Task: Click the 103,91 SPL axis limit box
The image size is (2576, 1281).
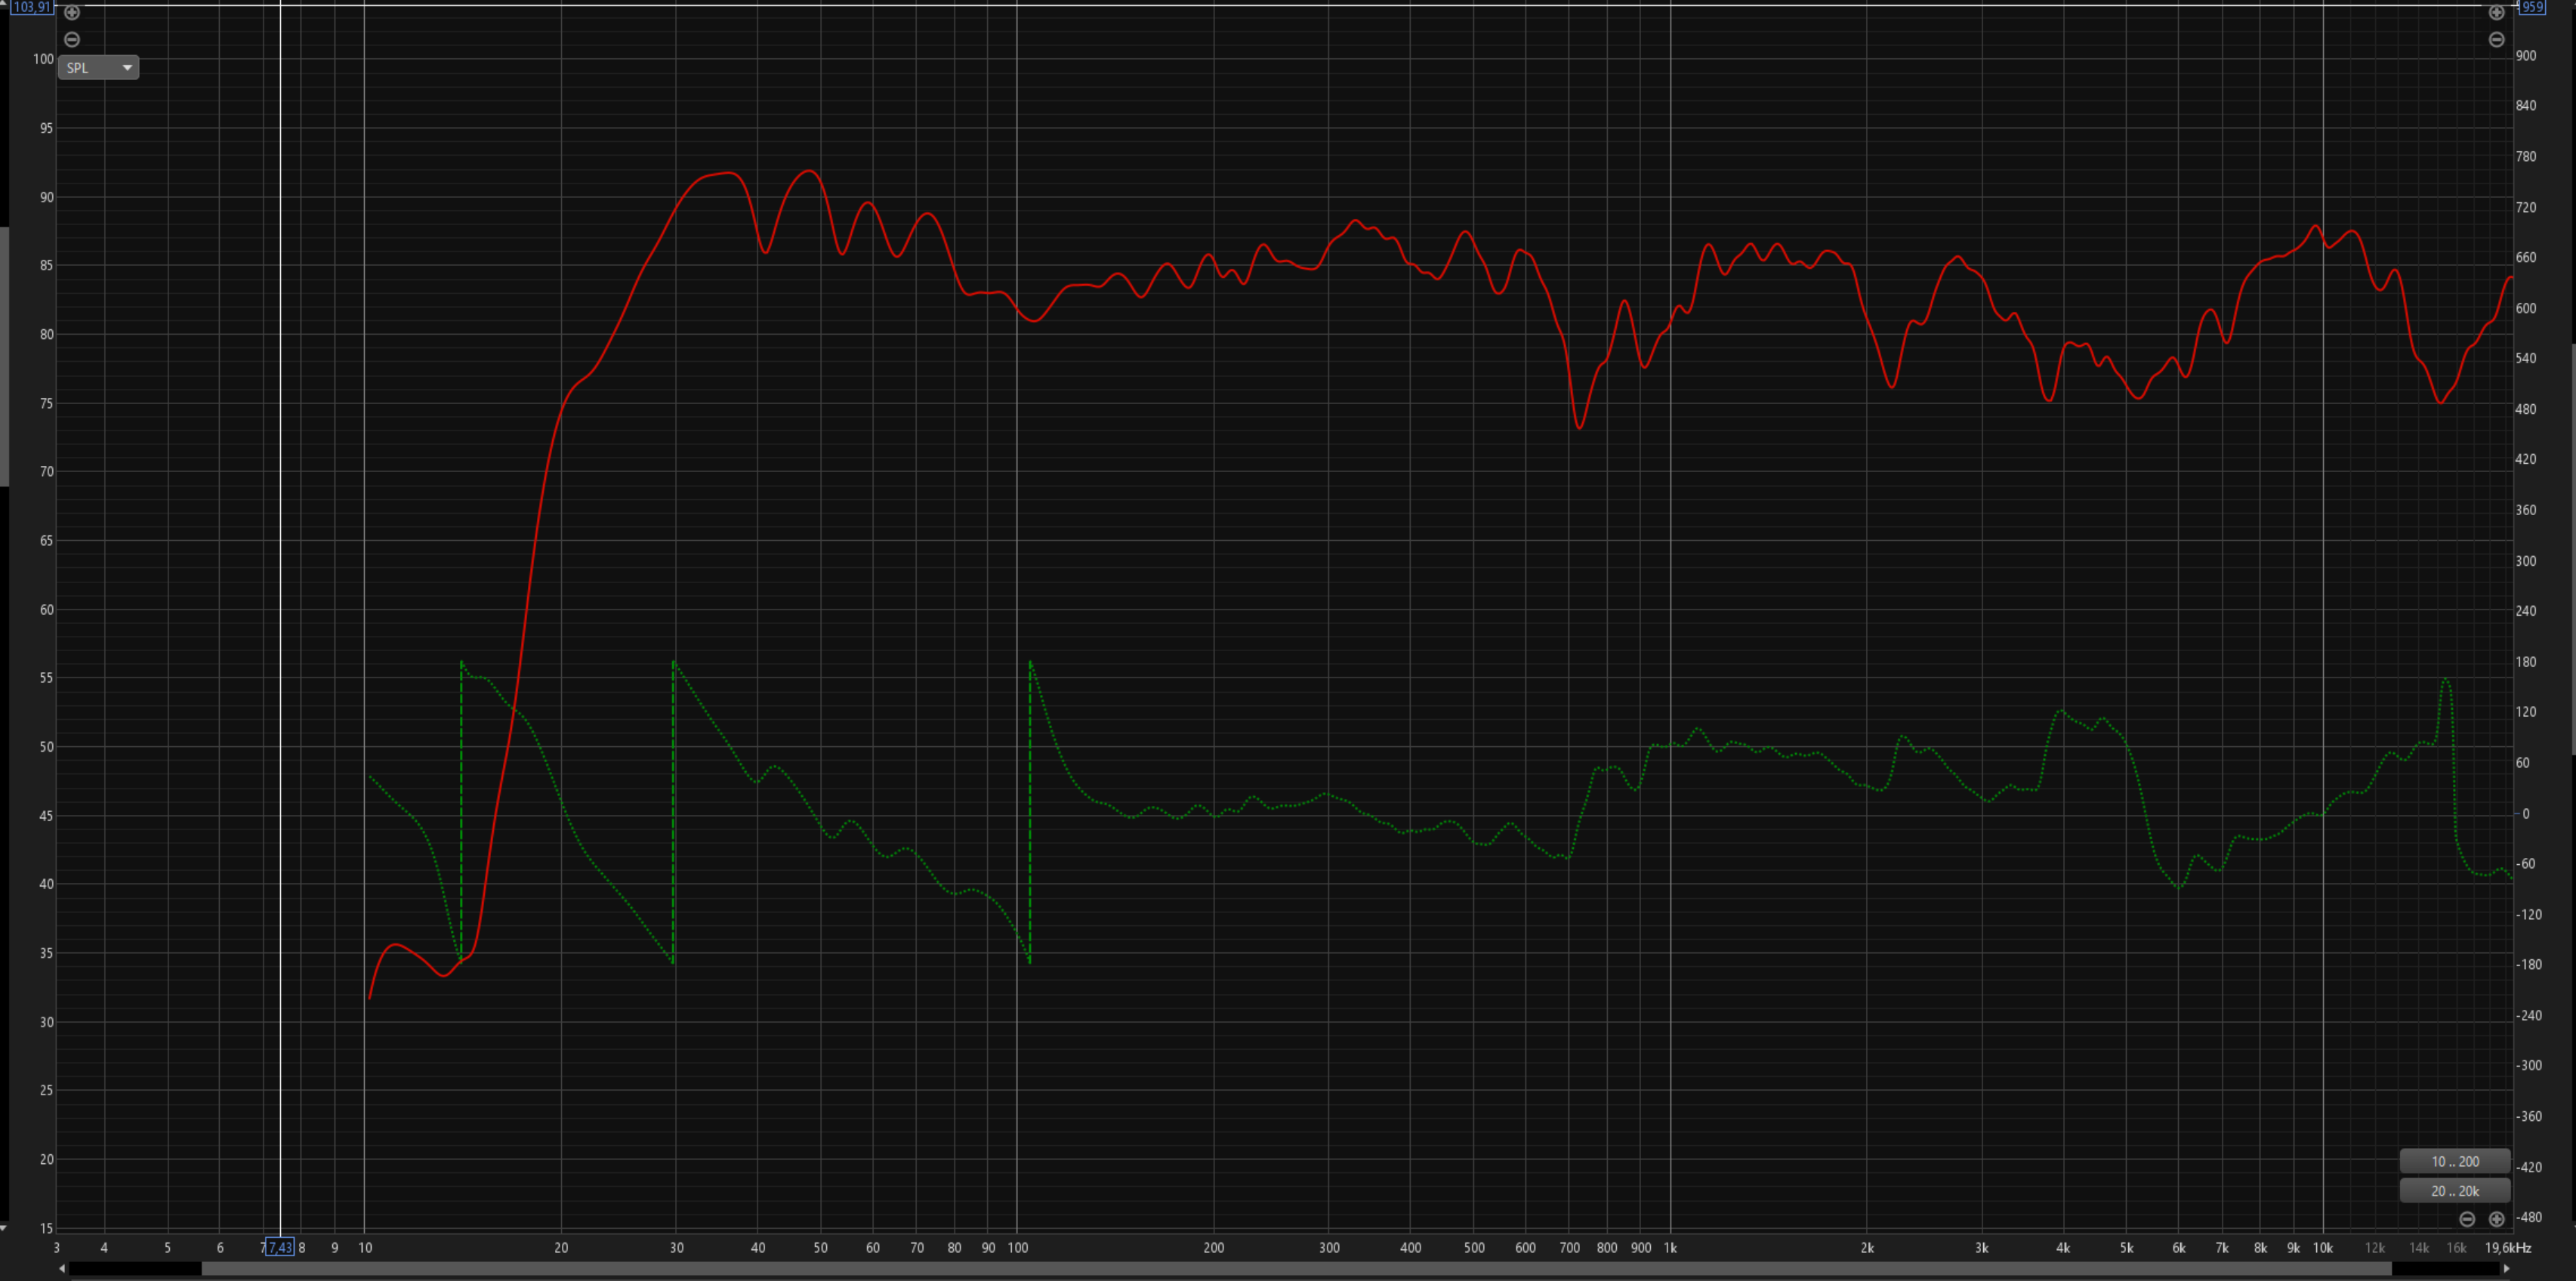Action: pos(31,7)
